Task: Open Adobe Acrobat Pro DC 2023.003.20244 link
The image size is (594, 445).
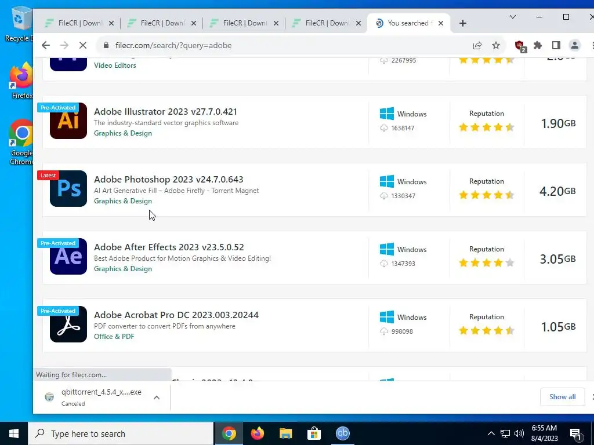Action: 176,315
